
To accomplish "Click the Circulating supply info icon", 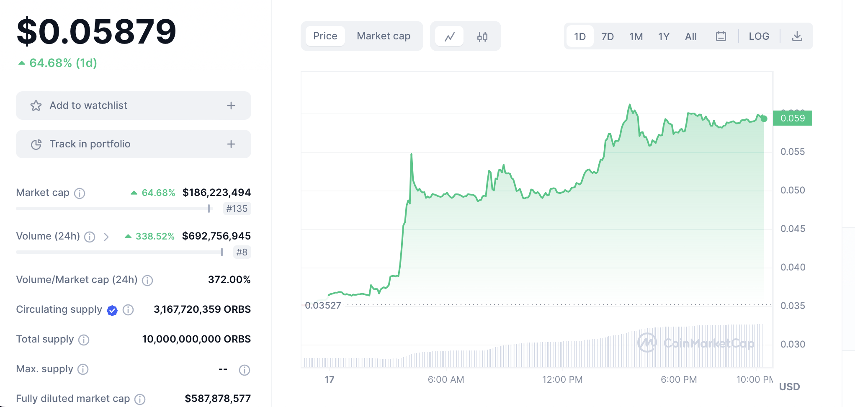I will [x=128, y=310].
